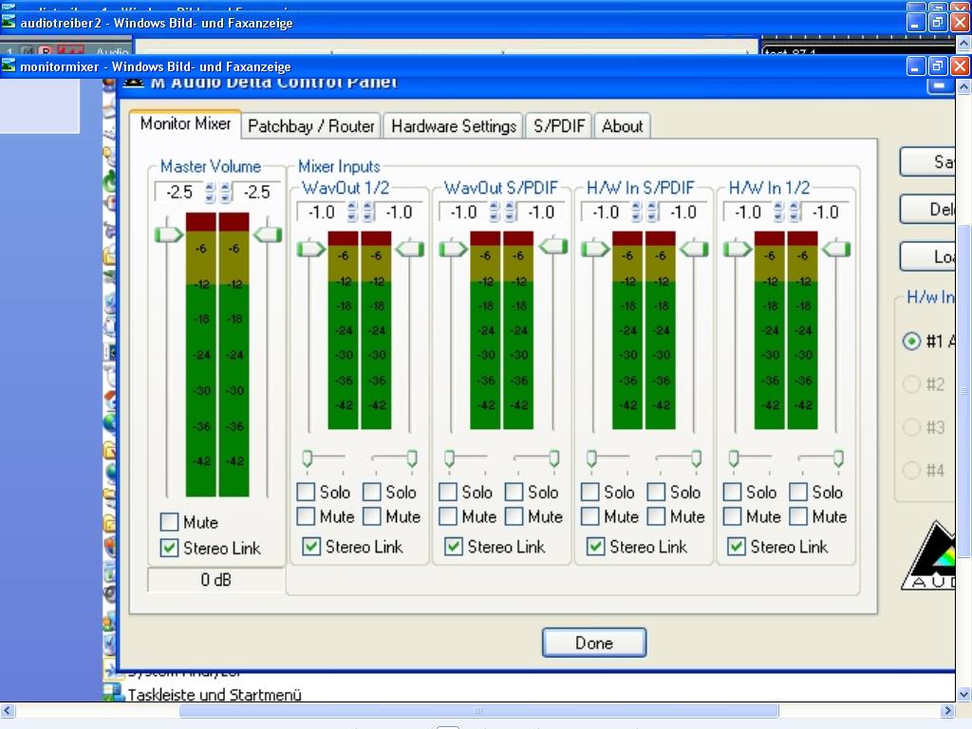972x729 pixels.
Task: Open the Hardware Settings tab
Action: pyautogui.click(x=453, y=126)
